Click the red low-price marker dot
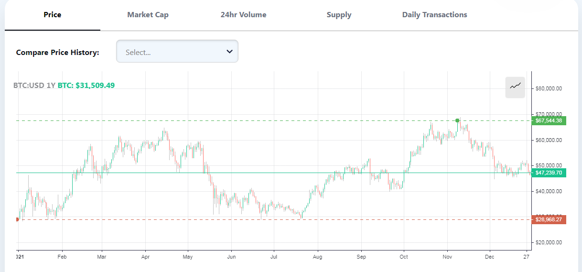Screen dimensions: 582x272 (17, 219)
